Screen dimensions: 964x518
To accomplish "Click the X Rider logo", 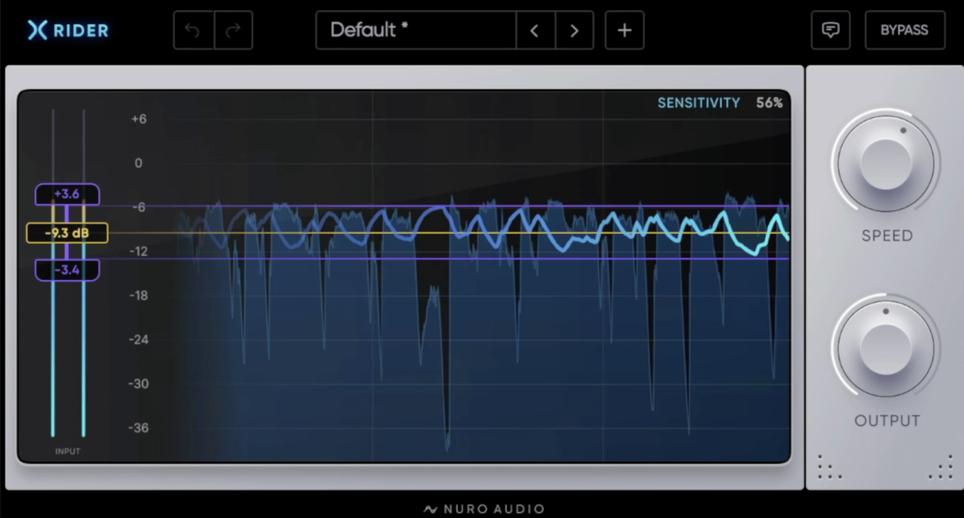I will pos(68,30).
